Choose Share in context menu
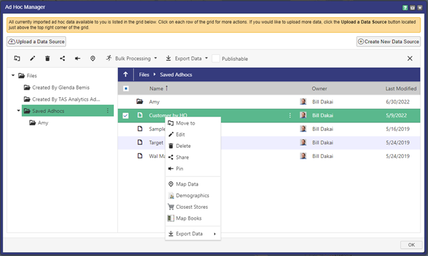 point(193,157)
